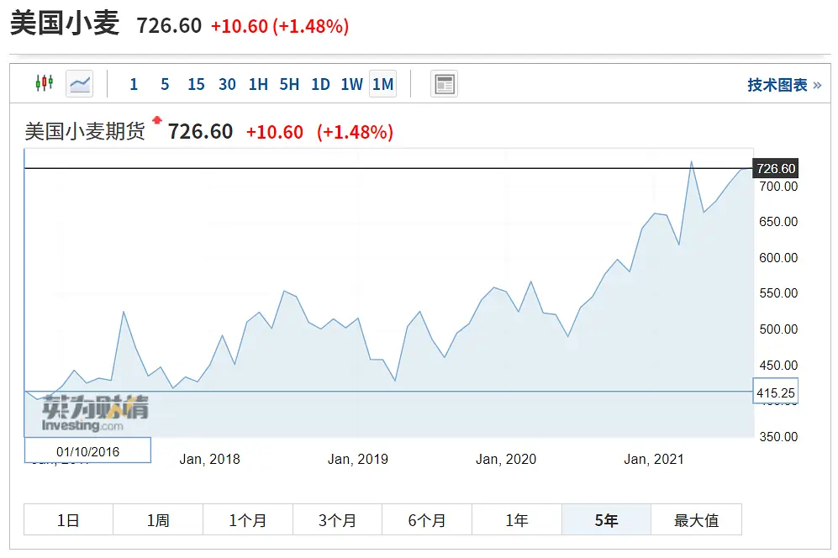The image size is (838, 558).
Task: Open the news overlay icon
Action: point(444,84)
